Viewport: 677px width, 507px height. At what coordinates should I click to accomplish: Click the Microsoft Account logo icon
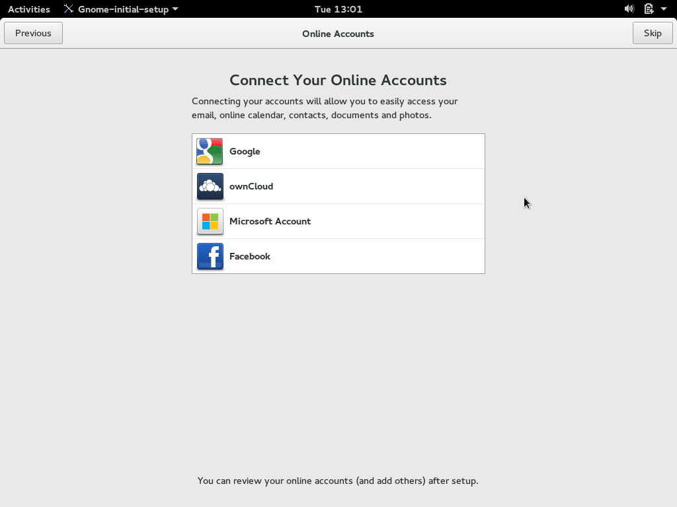(210, 221)
